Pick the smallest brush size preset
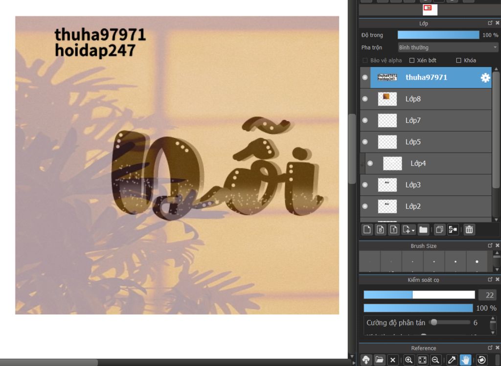The image size is (501, 366). (x=370, y=261)
